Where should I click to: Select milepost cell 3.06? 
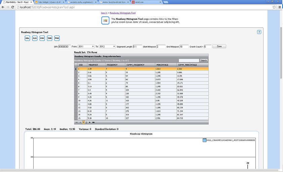pyautogui.click(x=96, y=76)
